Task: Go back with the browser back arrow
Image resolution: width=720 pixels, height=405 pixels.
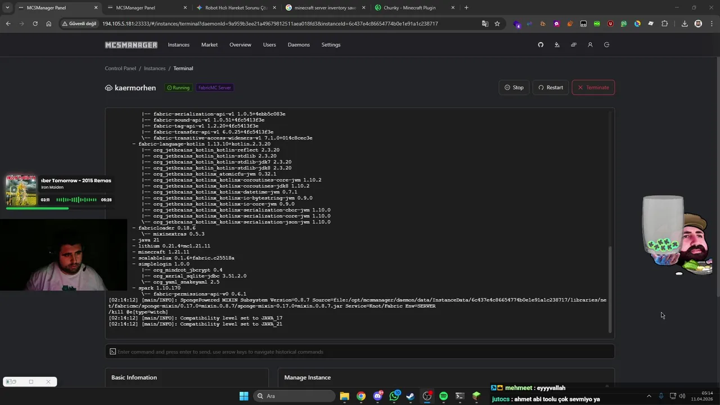Action: [8, 24]
